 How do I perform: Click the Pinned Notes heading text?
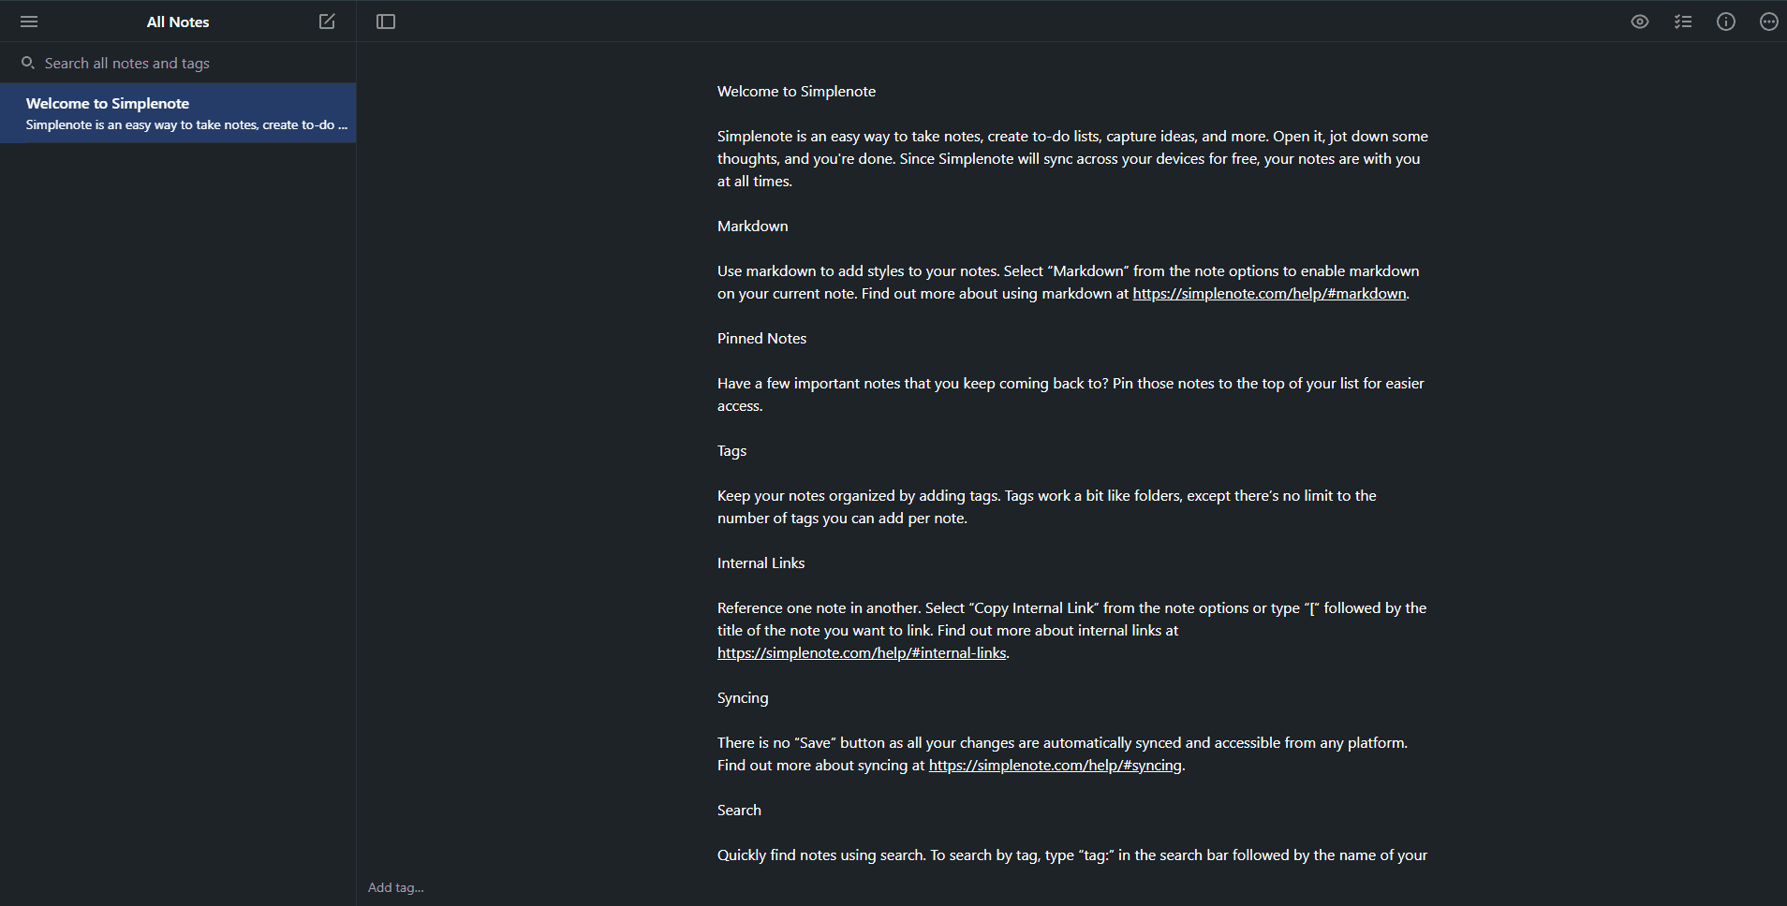tap(761, 339)
